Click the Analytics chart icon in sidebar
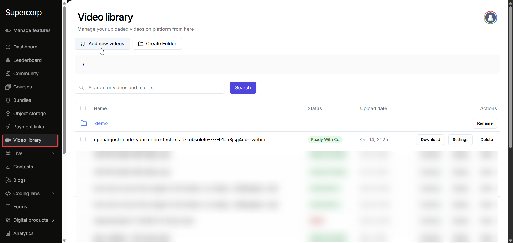The width and height of the screenshot is (513, 243). coord(8,233)
